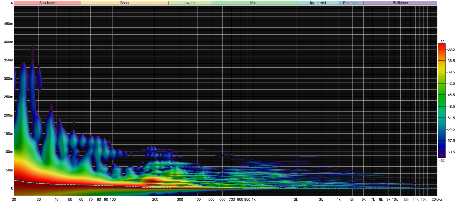This screenshot has height=203, width=456.
Task: Click the 300 Hz frequency axis label
Action: 180,199
